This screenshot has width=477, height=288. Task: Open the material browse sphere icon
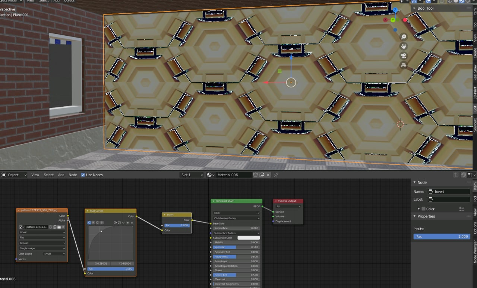210,175
